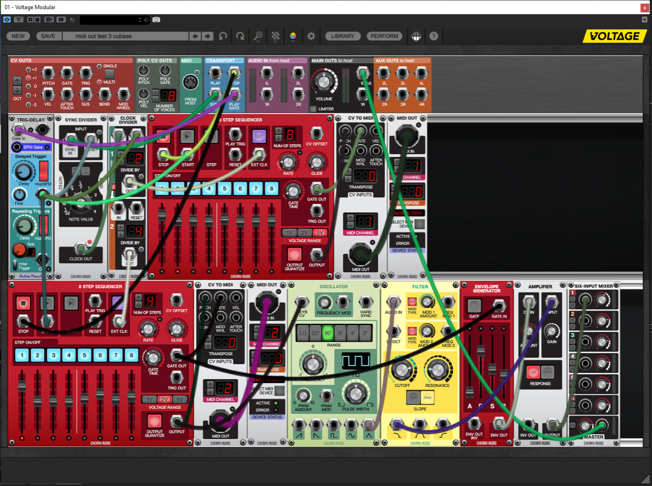Viewport: 652px width, 486px height.
Task: Open the PERFORM panel
Action: point(384,36)
